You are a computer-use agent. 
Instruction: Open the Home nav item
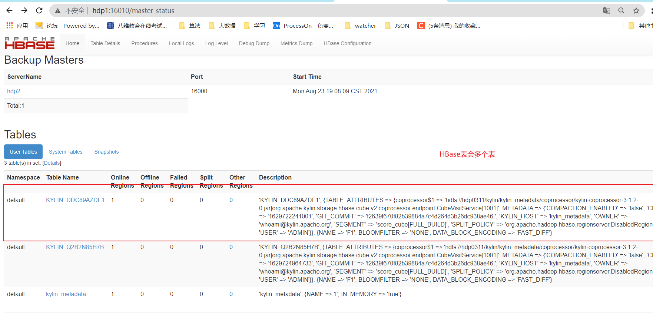point(72,43)
